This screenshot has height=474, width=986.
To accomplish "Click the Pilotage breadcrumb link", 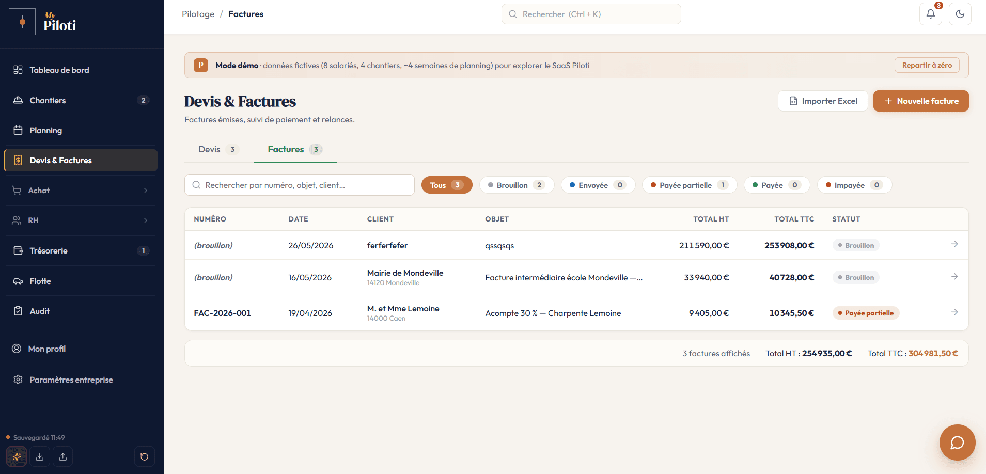I will [198, 14].
